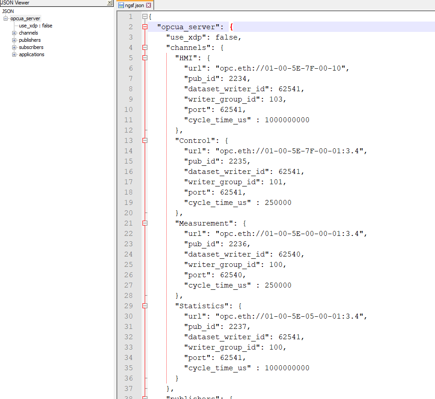Collapse the HMI block fold marker
The height and width of the screenshot is (399, 435).
145,58
